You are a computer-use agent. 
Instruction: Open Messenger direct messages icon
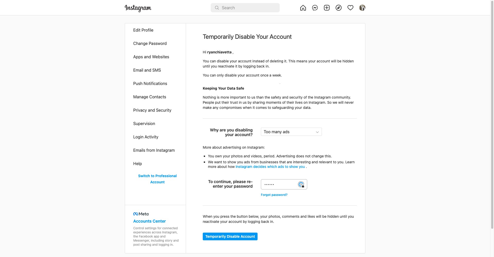315,8
